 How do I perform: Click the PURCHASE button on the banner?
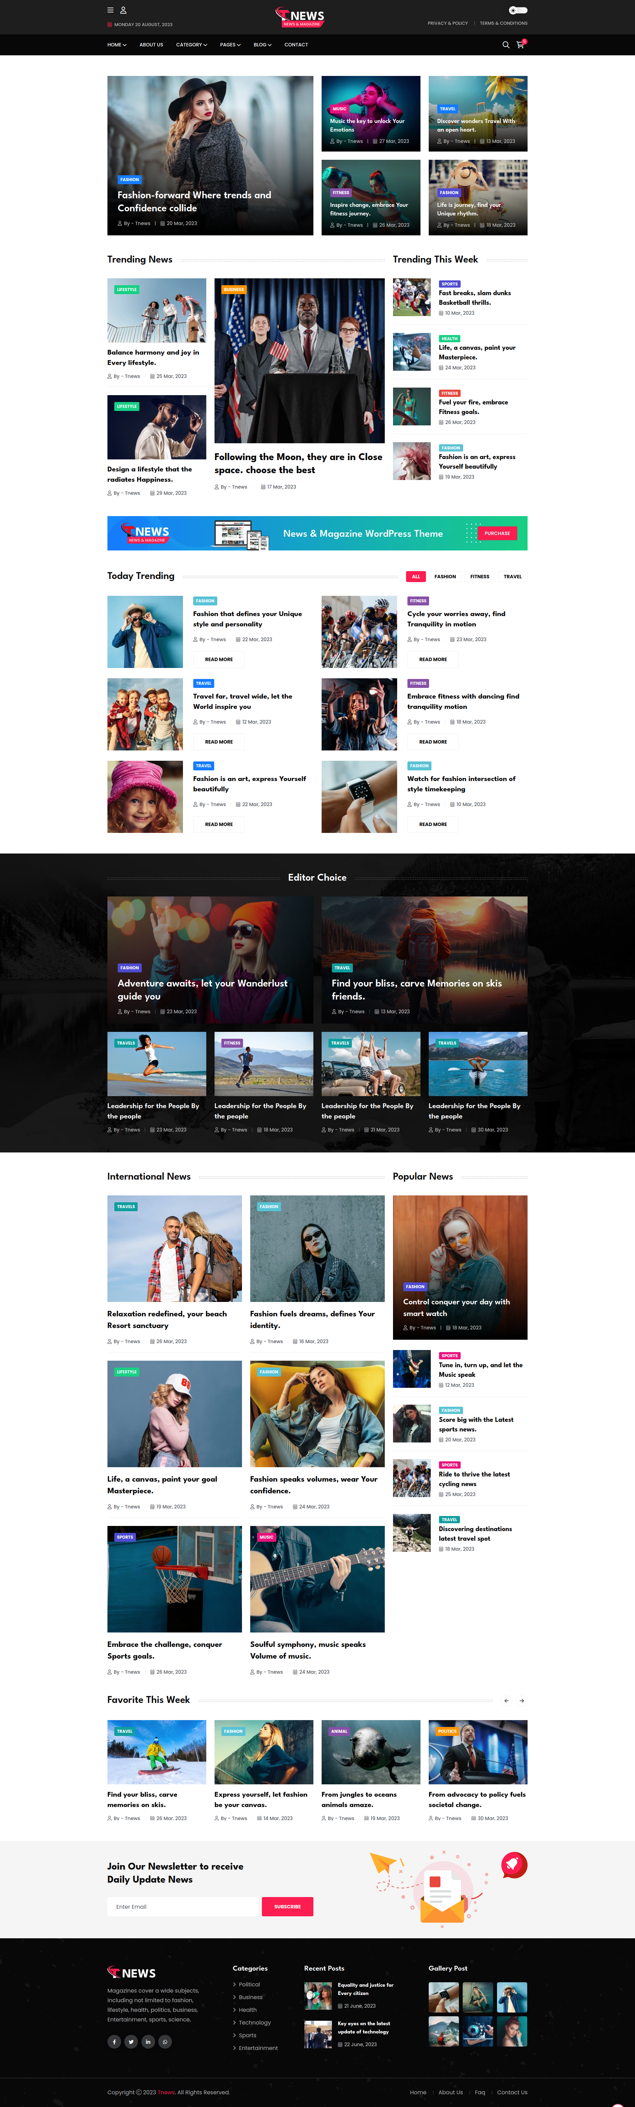point(497,533)
